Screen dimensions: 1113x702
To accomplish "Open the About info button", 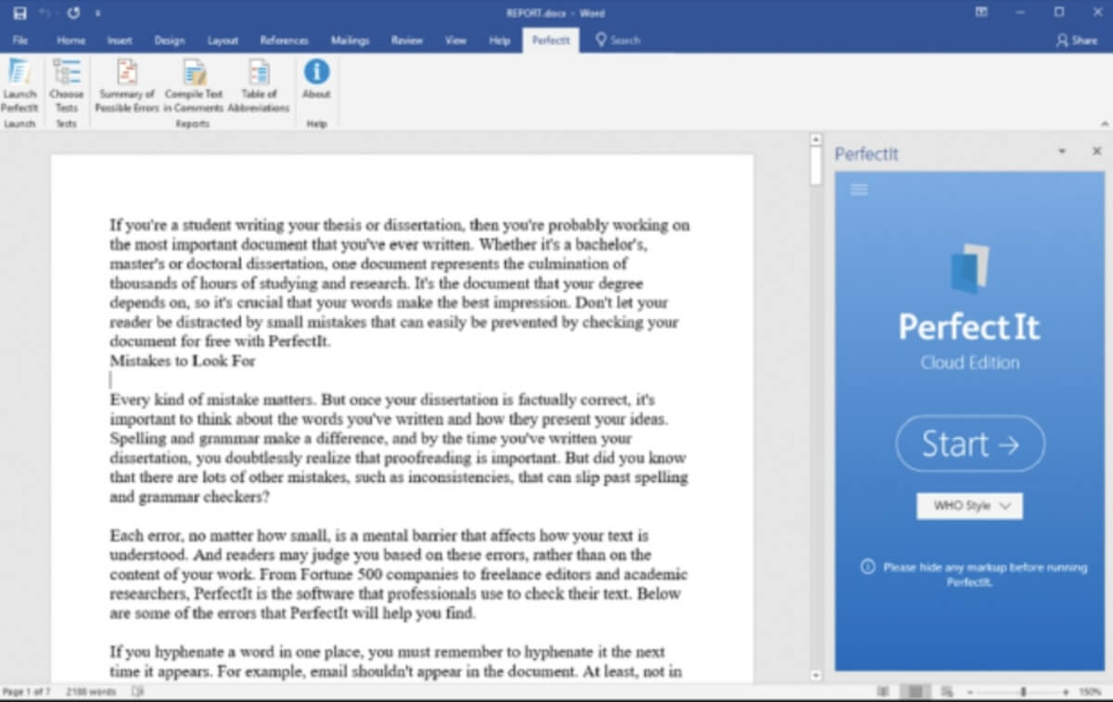I will click(x=316, y=80).
